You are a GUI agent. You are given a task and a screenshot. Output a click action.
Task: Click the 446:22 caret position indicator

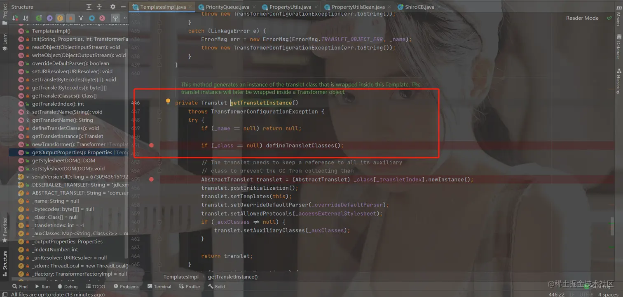(x=557, y=295)
